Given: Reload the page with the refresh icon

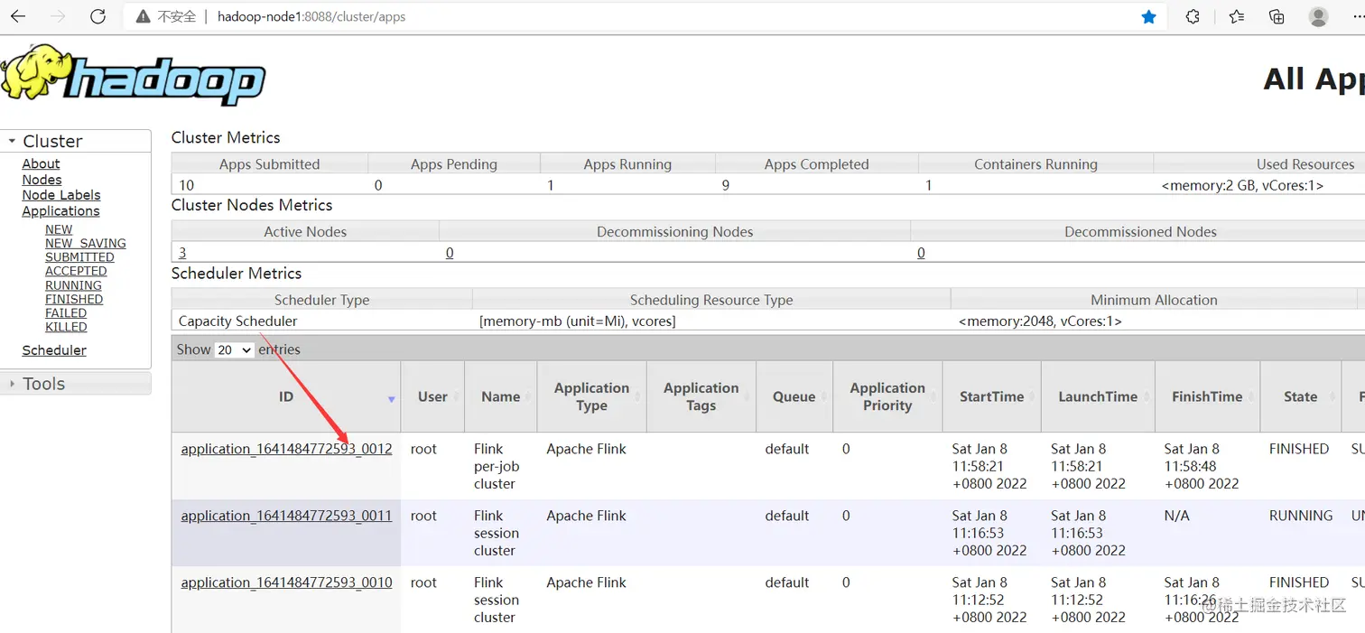Looking at the screenshot, I should 98,16.
